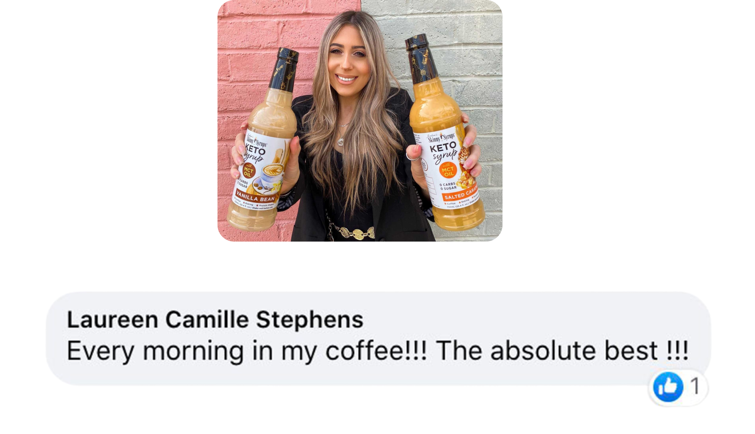
Task: Click the brown Vanilla Bean label banner
Action: (255, 197)
